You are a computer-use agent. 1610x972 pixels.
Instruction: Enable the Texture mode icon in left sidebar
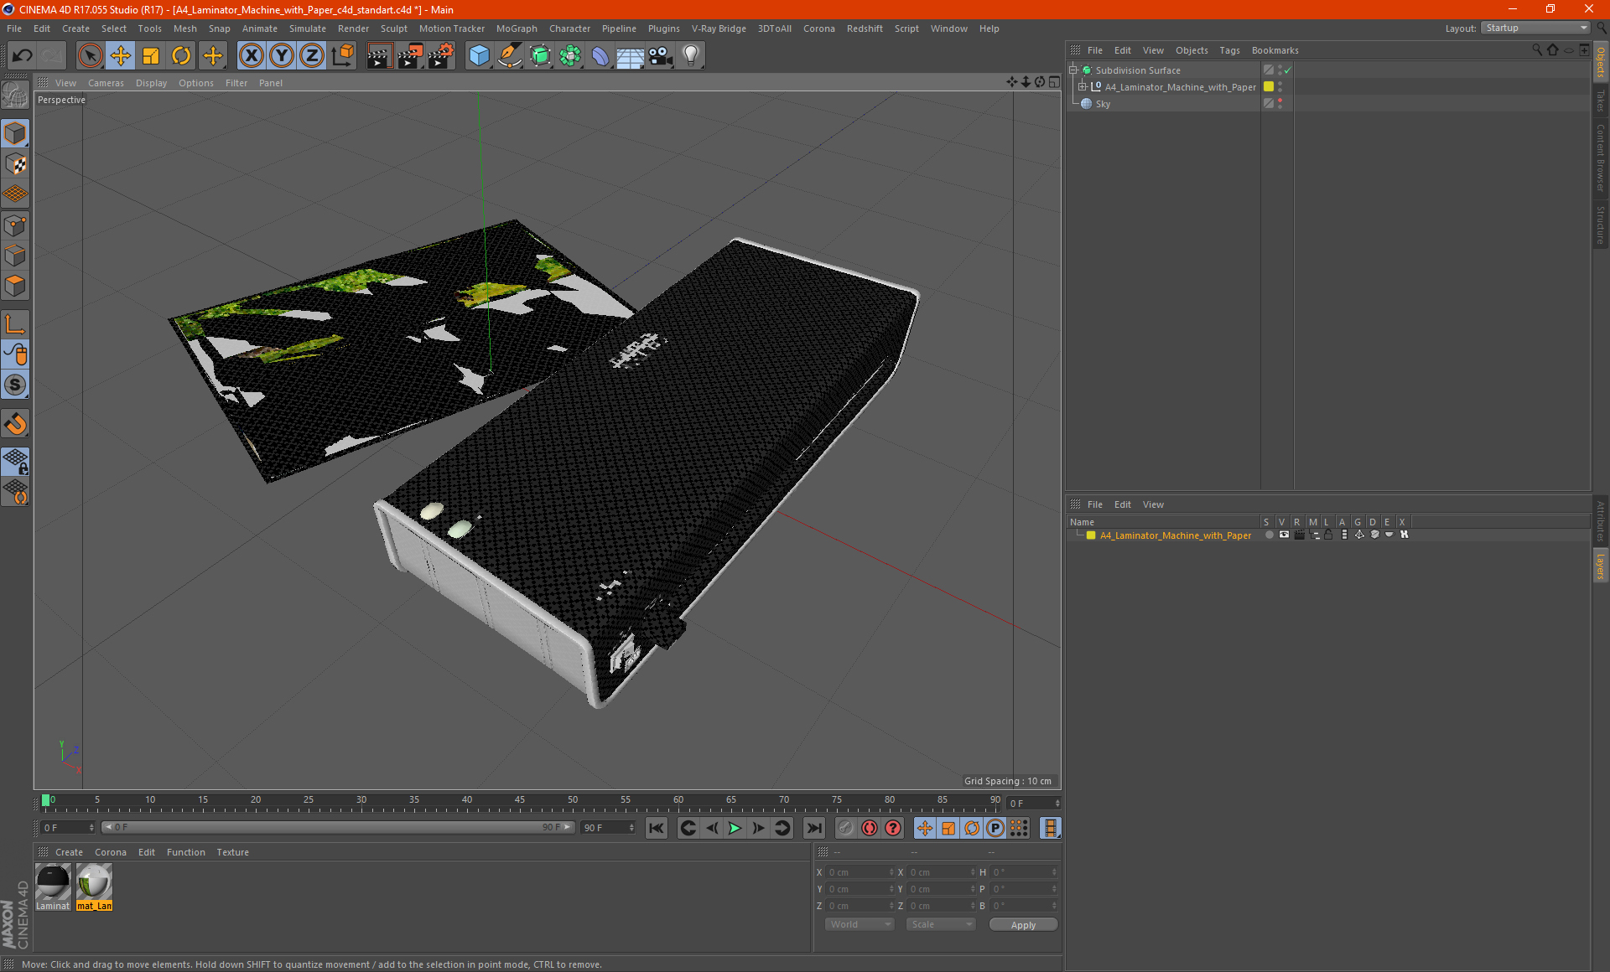[x=16, y=164]
